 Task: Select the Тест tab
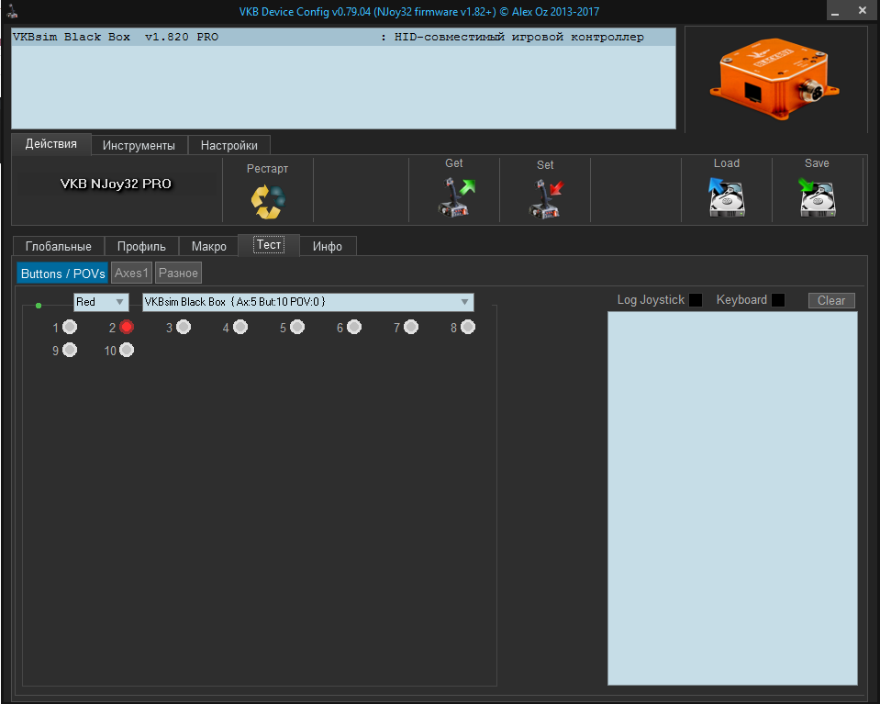click(x=269, y=245)
